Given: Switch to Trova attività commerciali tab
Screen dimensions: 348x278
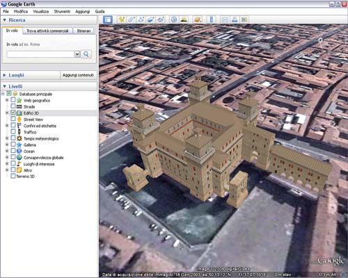Looking at the screenshot, I should 47,31.
